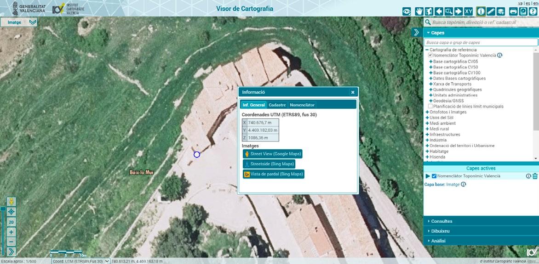This screenshot has width=539, height=264.
Task: Go to previous view with left arrow
Action: tap(439, 11)
